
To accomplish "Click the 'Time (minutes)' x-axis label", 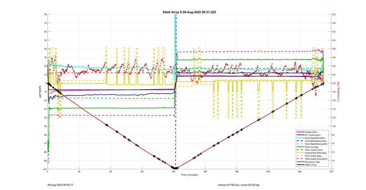I will 189,175.
